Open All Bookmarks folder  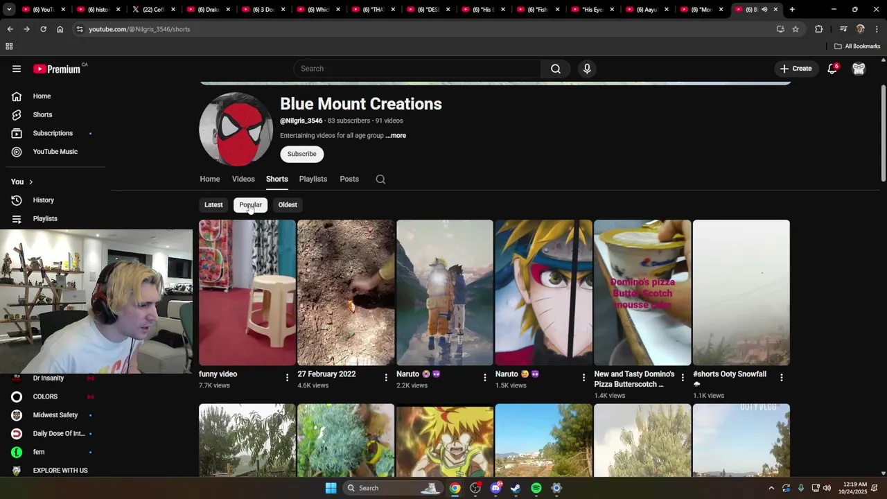coord(857,46)
